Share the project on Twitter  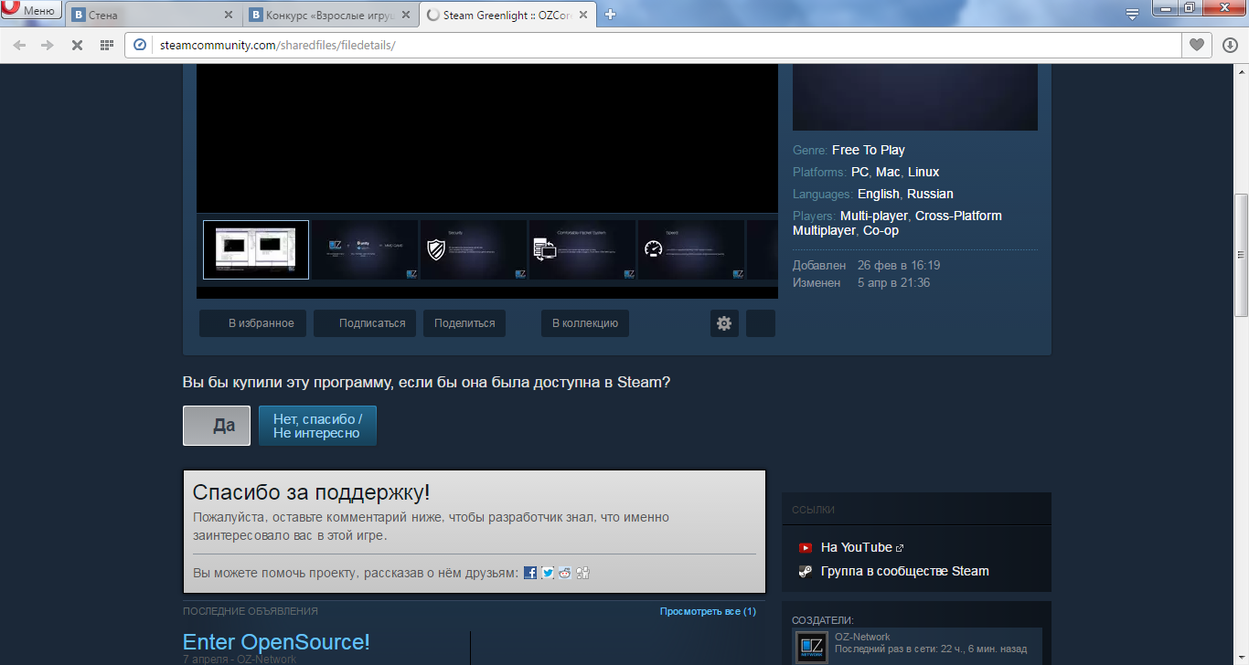pyautogui.click(x=548, y=573)
